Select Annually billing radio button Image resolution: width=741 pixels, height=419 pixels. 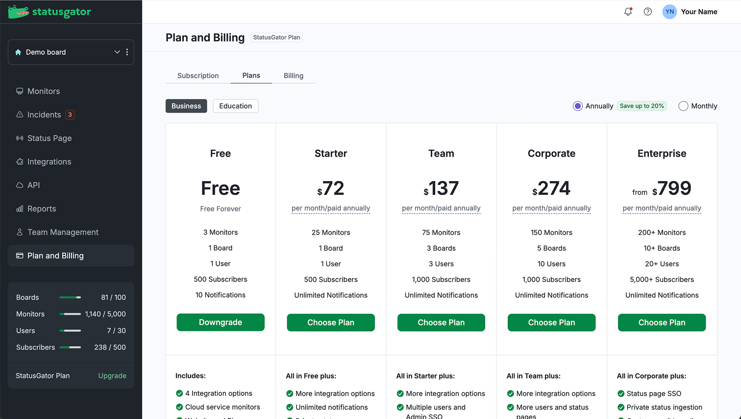click(x=578, y=106)
